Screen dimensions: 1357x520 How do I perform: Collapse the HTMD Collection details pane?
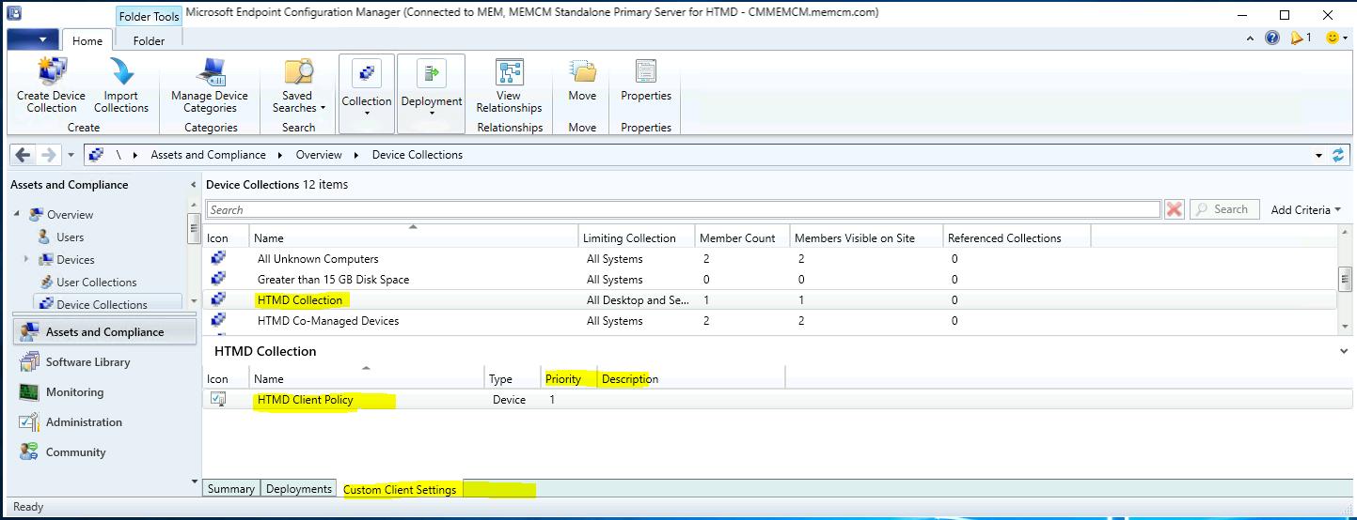pos(1344,351)
